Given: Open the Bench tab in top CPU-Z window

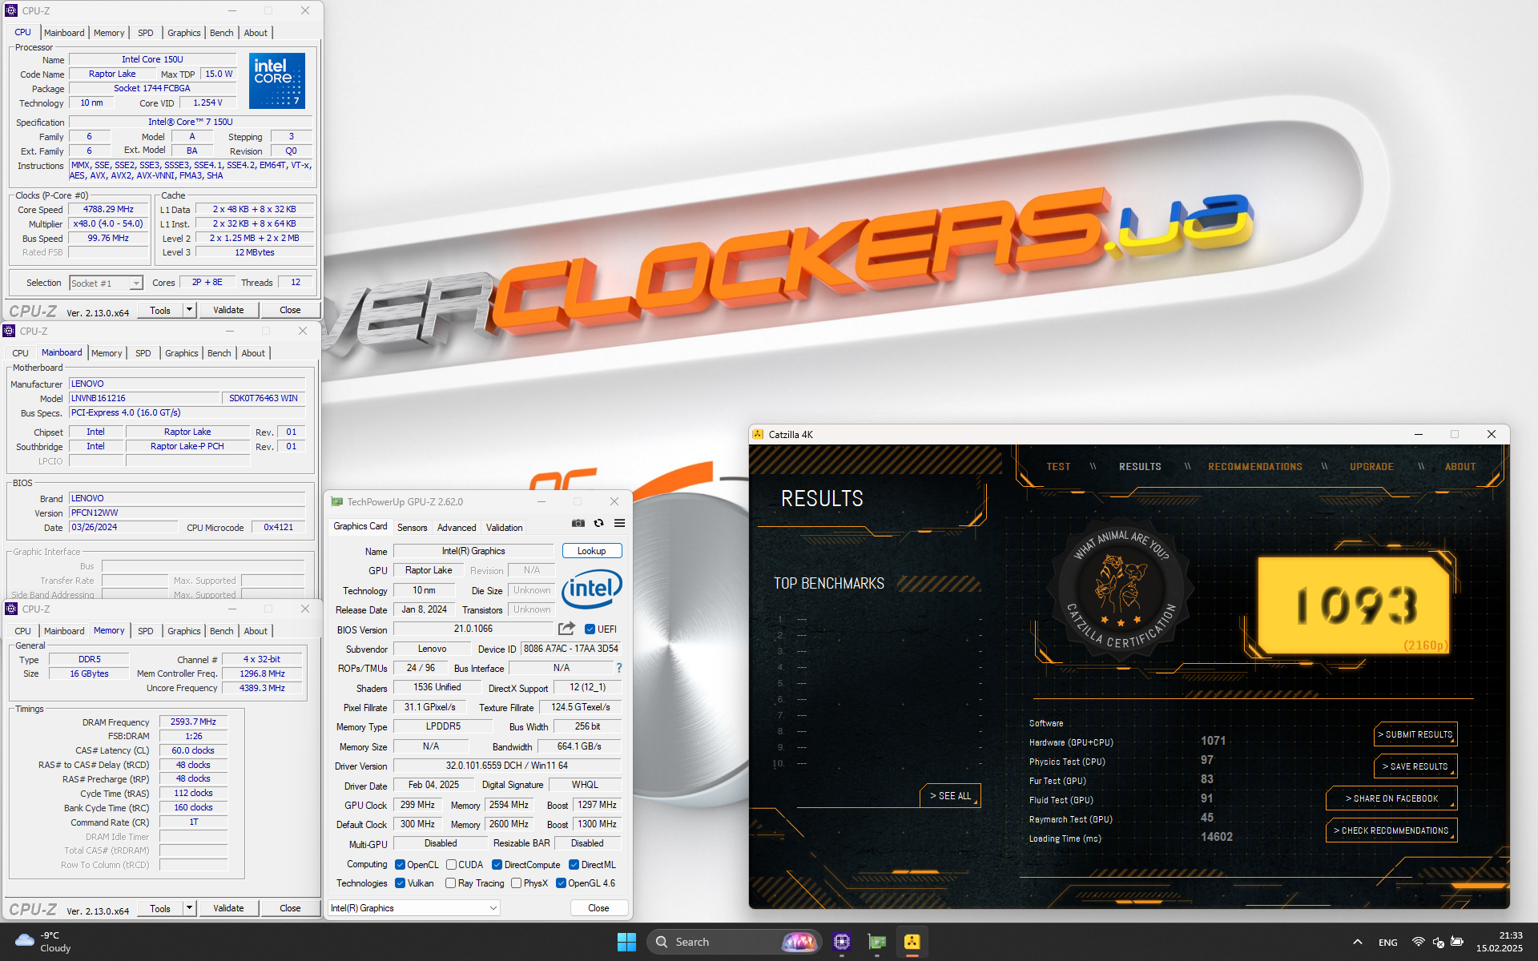Looking at the screenshot, I should 222,33.
